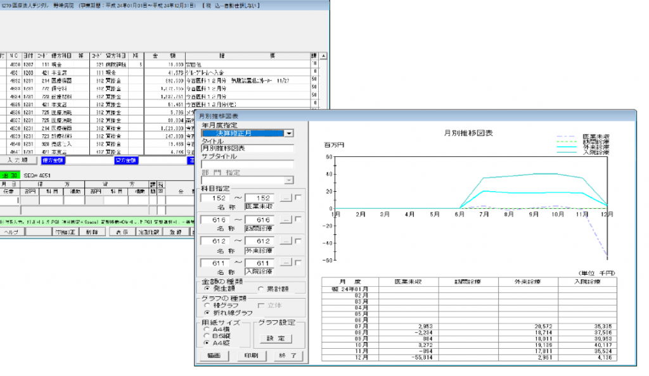Click the タイトル field containing 月別推移図表
Viewport: 649px width, 376px height.
pyautogui.click(x=248, y=148)
